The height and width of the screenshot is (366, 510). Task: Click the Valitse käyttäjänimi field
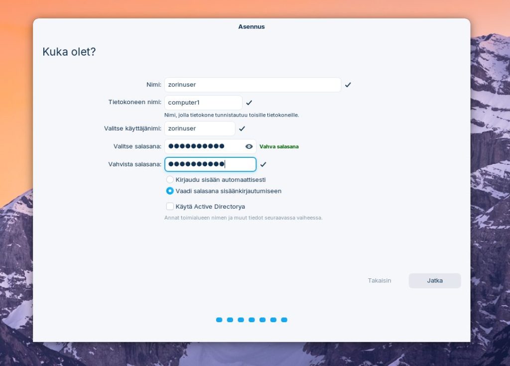pyautogui.click(x=200, y=128)
